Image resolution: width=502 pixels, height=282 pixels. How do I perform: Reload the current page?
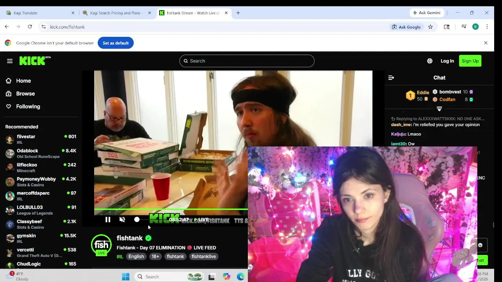(30, 27)
